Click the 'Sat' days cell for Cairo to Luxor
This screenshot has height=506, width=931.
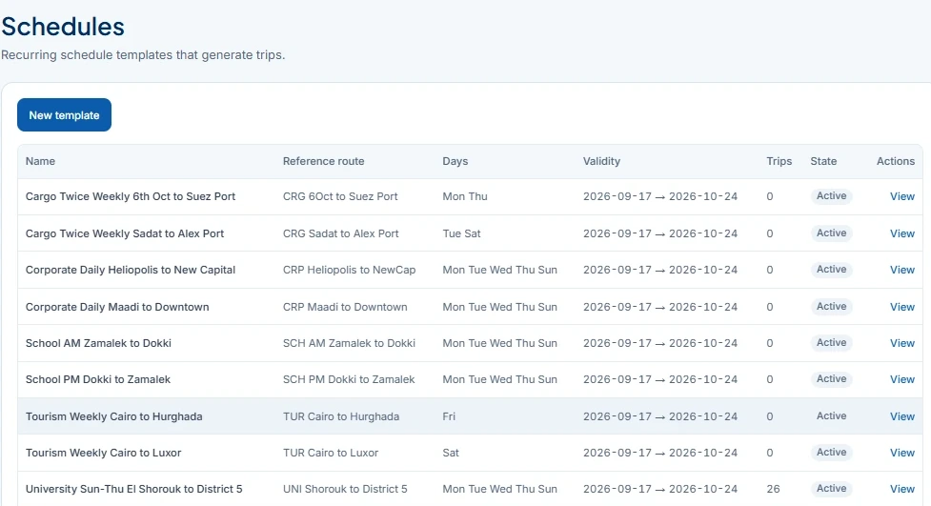pos(451,453)
